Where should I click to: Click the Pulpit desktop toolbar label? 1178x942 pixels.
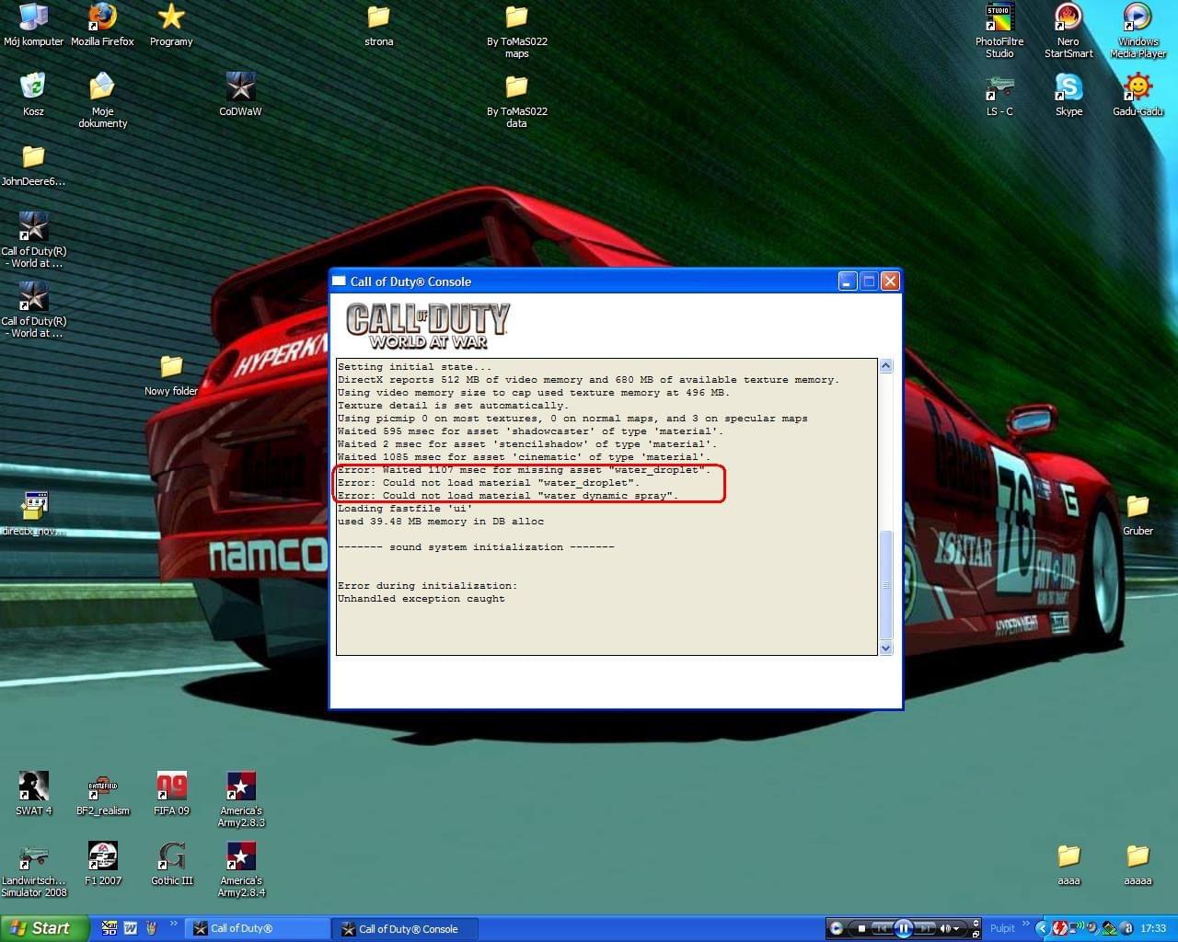click(x=1002, y=929)
